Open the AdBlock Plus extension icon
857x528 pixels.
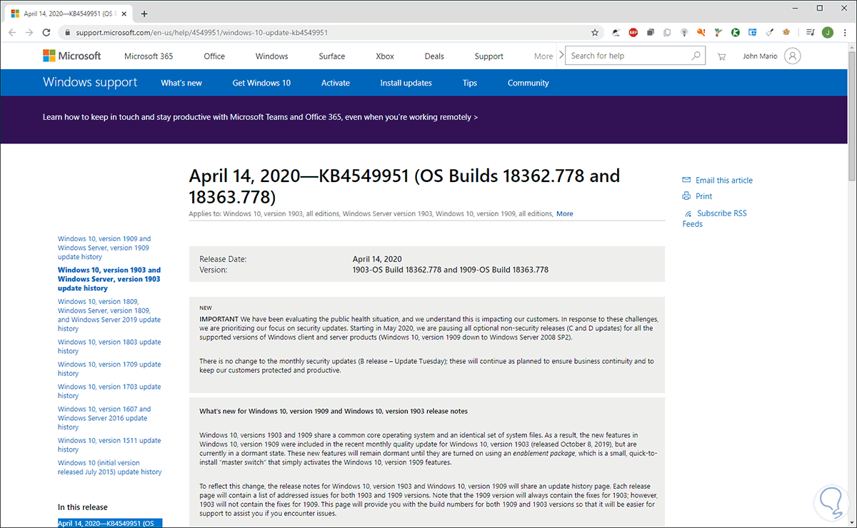tap(633, 33)
